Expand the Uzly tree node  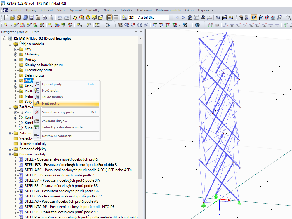tap(16, 49)
